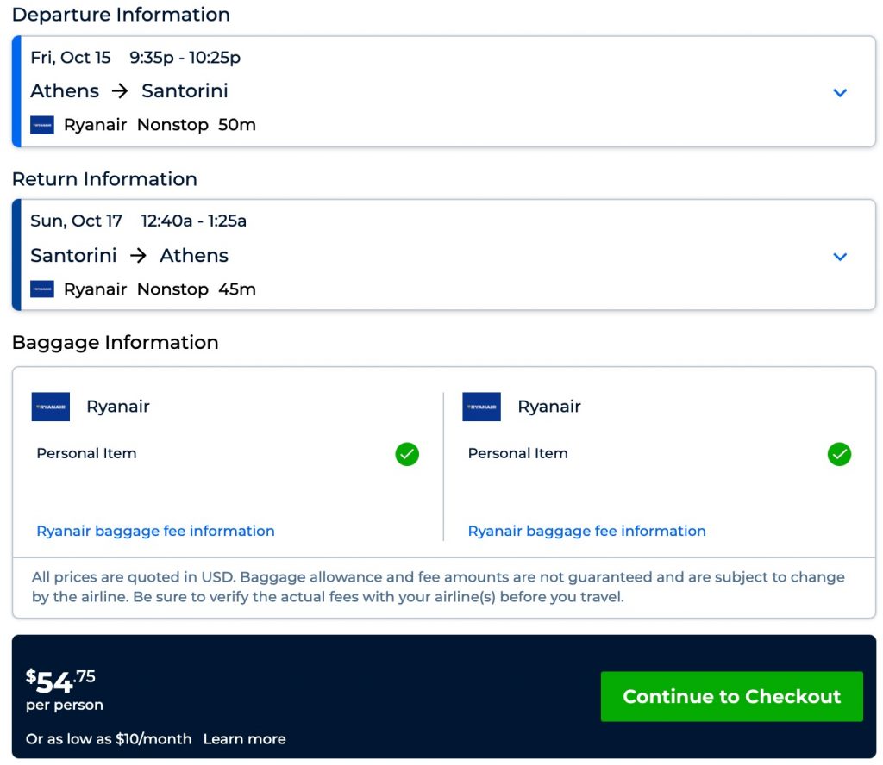Click Learn more about monthly payments
The width and height of the screenshot is (883, 765).
pos(244,739)
